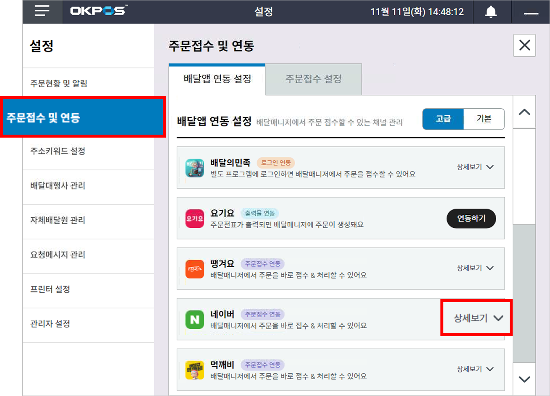
Task: Open 프린터 설정 in sidebar
Action: click(50, 289)
